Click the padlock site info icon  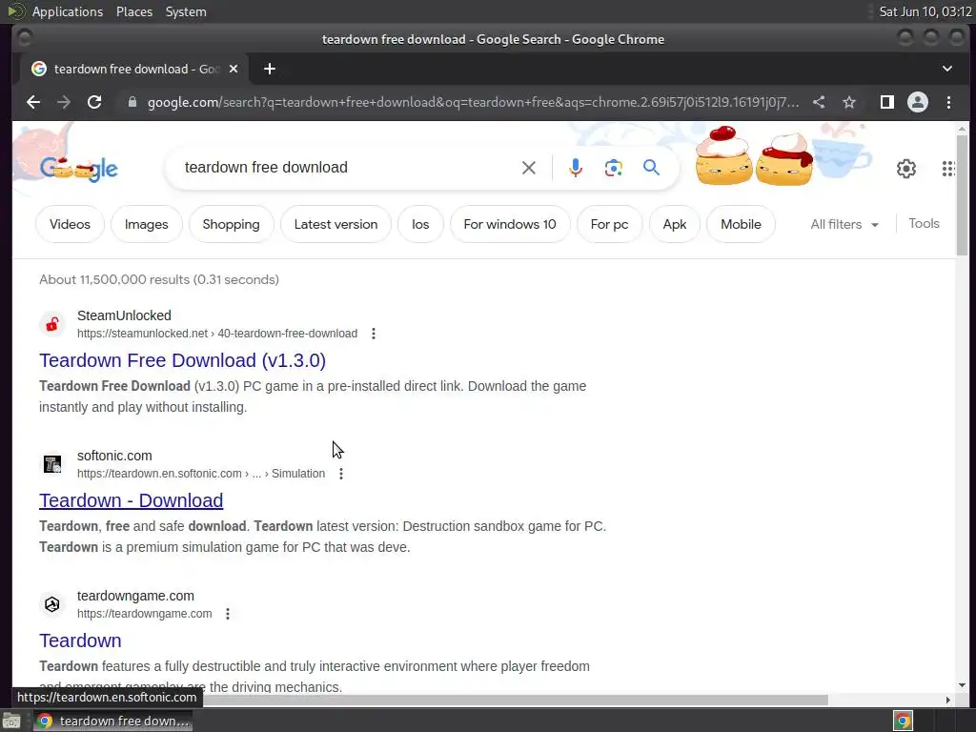(x=132, y=102)
